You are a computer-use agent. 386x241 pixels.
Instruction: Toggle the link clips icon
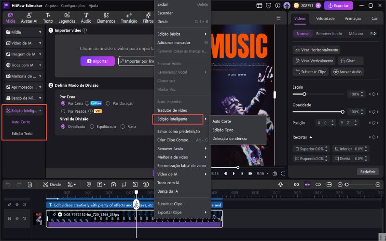(x=296, y=185)
